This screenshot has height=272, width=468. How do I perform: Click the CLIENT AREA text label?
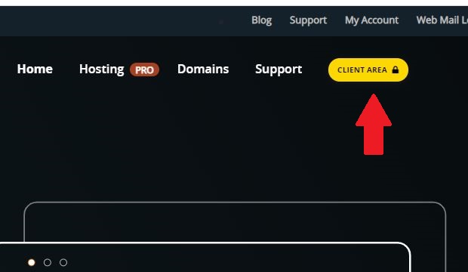[362, 70]
